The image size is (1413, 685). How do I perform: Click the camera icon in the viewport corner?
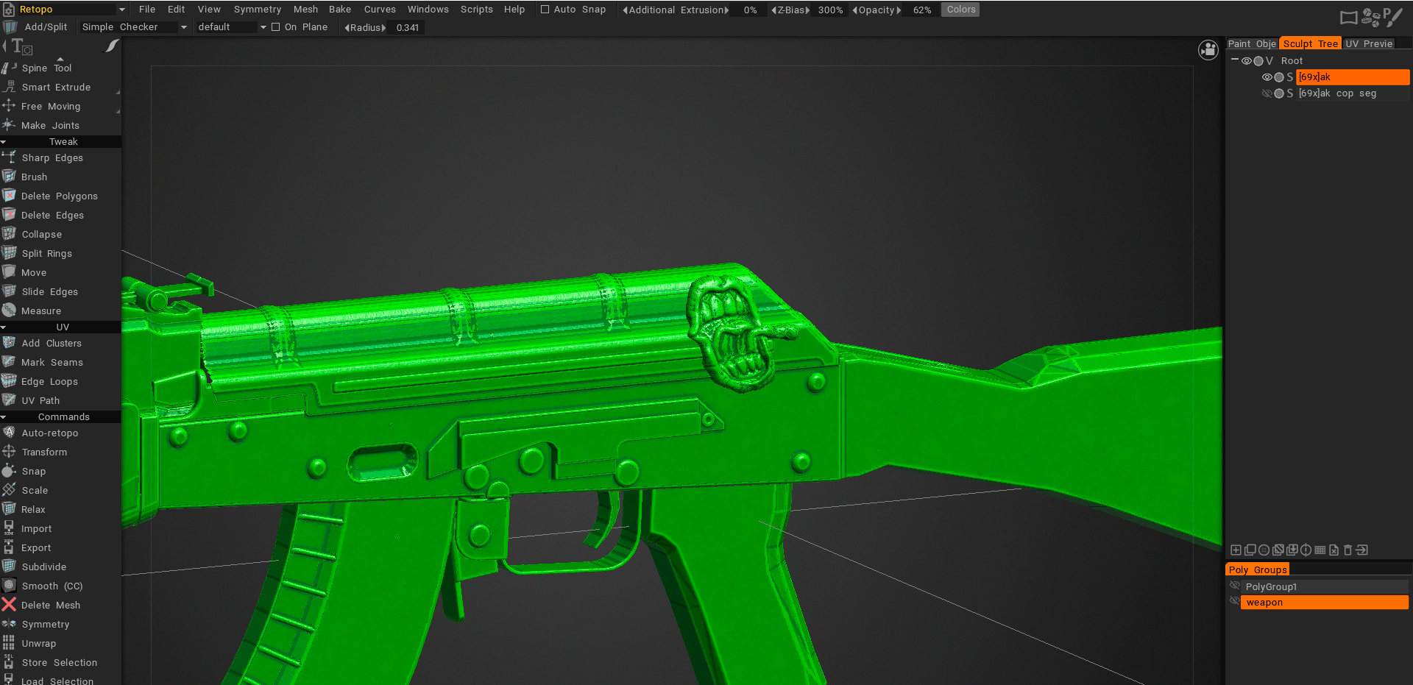(x=1208, y=50)
